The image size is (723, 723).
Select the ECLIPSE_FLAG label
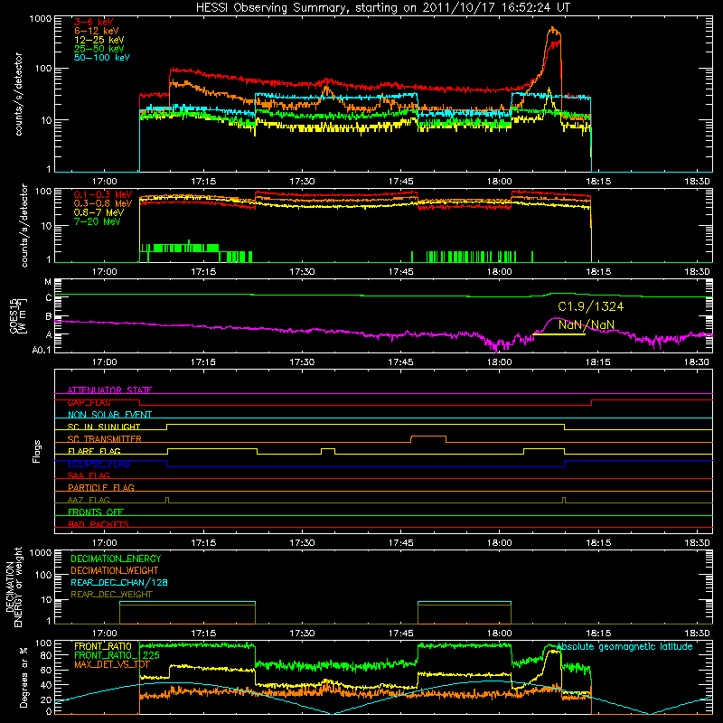click(99, 464)
